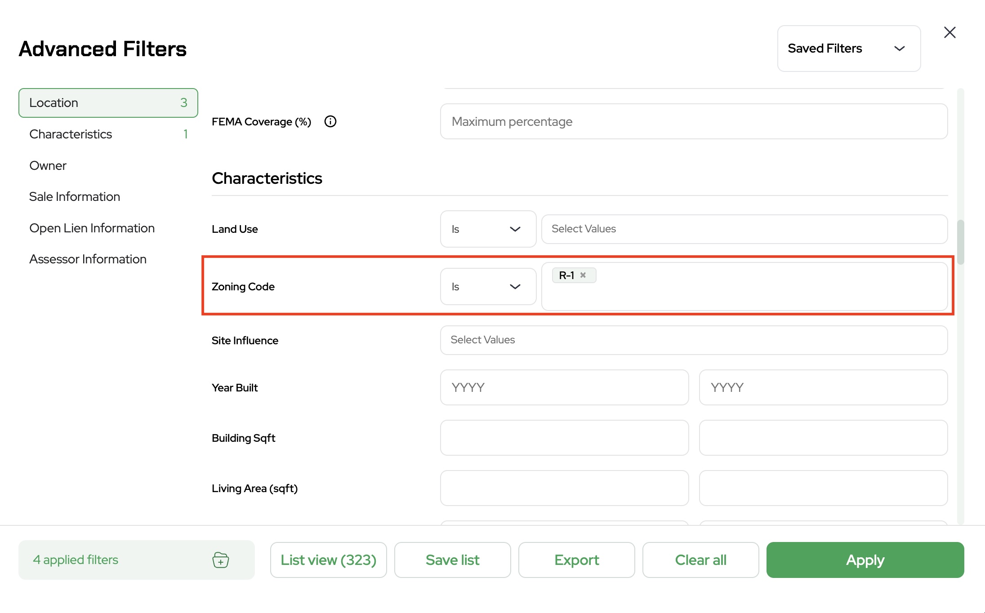Select Assessor Information in the sidebar
This screenshot has height=613, width=985.
pos(88,259)
